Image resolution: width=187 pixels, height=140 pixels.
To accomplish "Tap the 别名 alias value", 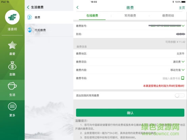I will tap(181, 34).
